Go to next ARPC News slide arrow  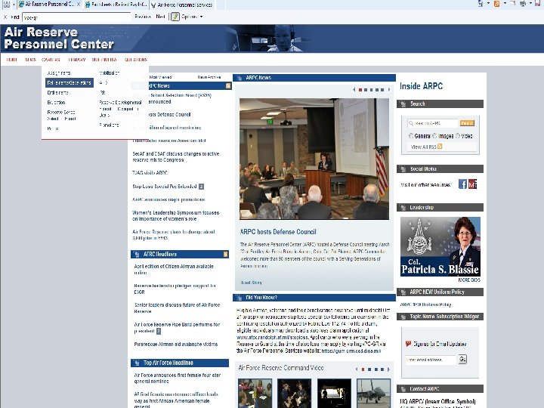pyautogui.click(x=389, y=89)
